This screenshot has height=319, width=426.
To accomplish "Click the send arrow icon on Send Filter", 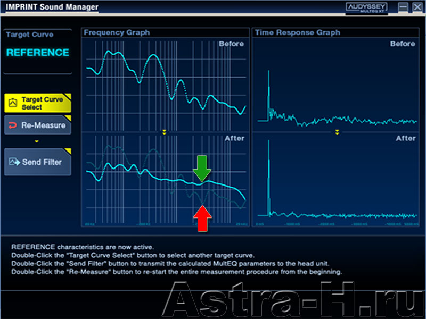I will click(14, 162).
